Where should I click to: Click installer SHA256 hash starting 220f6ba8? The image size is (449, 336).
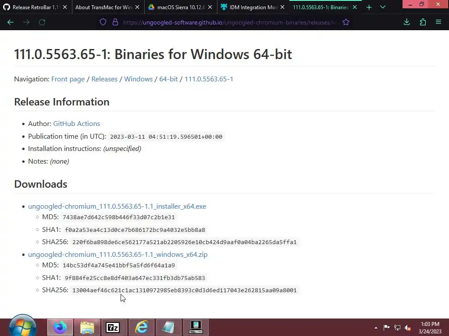[x=185, y=242]
